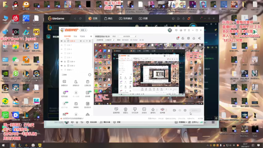Open the 直播 tab in WeGame

[x=143, y=18]
